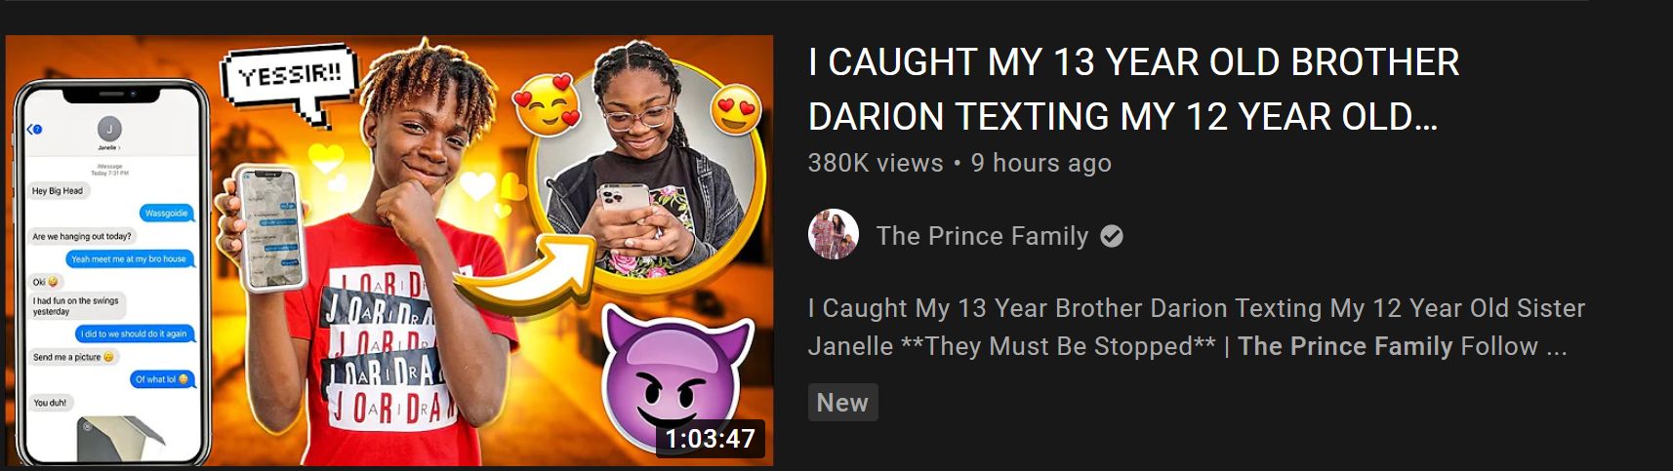Screen dimensions: 1673x471
Task: Open the video titled I CAUGHT MY 13 YEAR OLD BROTHER
Action: [x=1133, y=90]
